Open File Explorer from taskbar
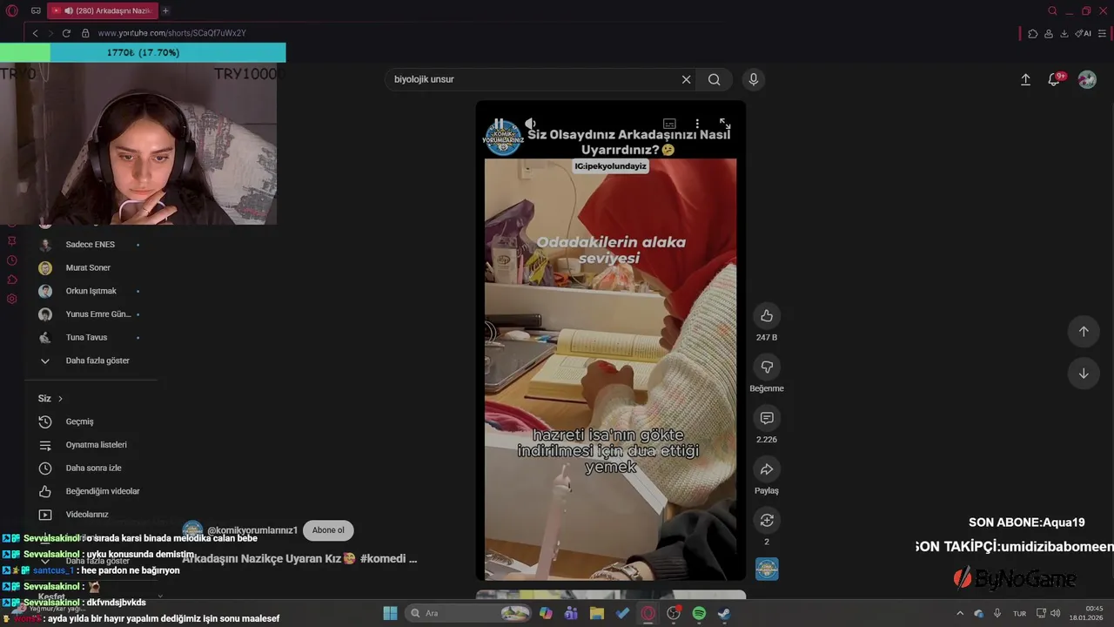Viewport: 1114px width, 627px height. (x=596, y=613)
